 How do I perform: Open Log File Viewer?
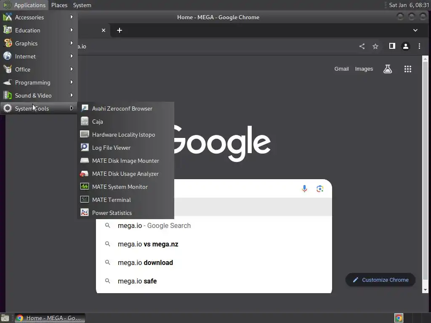tap(125, 148)
